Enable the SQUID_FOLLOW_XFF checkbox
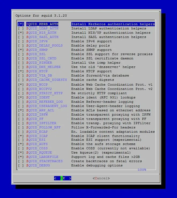177x198 pixels. [21, 128]
